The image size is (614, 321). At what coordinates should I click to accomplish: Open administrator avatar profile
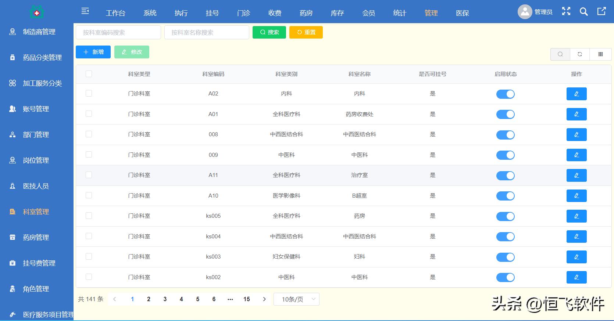pos(525,12)
